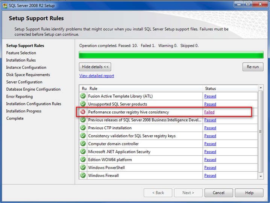The width and height of the screenshot is (270, 203).
Task: Click the Status column header
Action: [x=231, y=88]
